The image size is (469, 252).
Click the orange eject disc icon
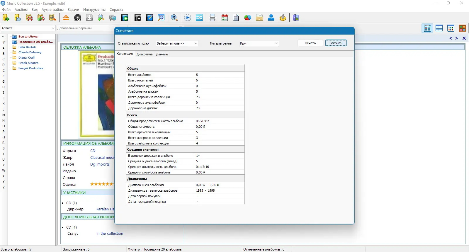[66, 18]
